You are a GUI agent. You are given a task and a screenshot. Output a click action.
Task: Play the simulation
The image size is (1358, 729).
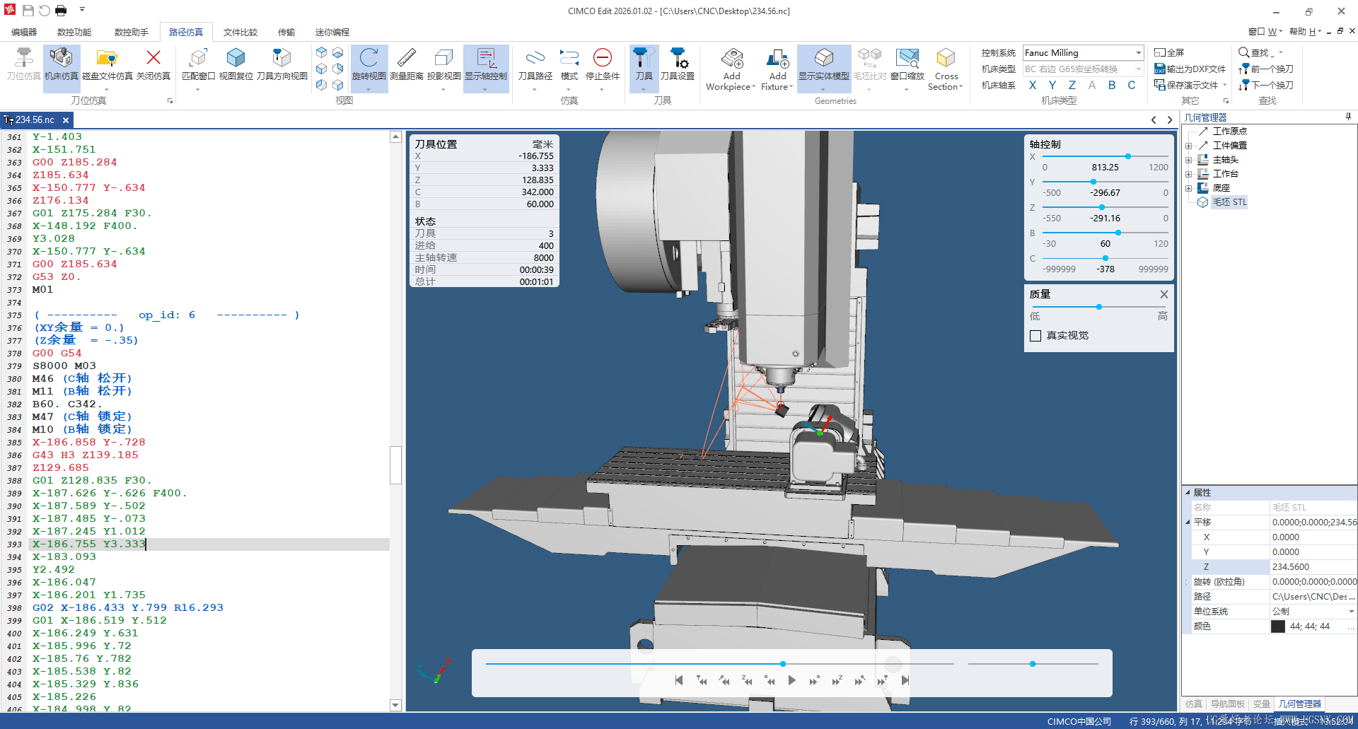791,680
